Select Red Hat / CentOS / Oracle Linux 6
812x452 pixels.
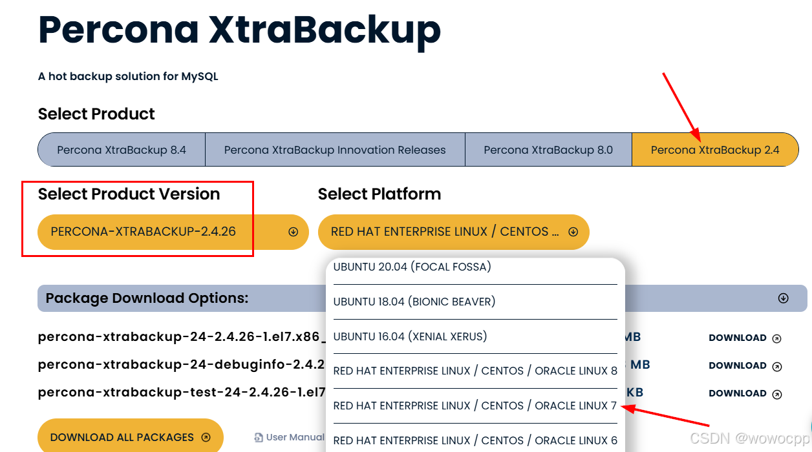tap(475, 440)
